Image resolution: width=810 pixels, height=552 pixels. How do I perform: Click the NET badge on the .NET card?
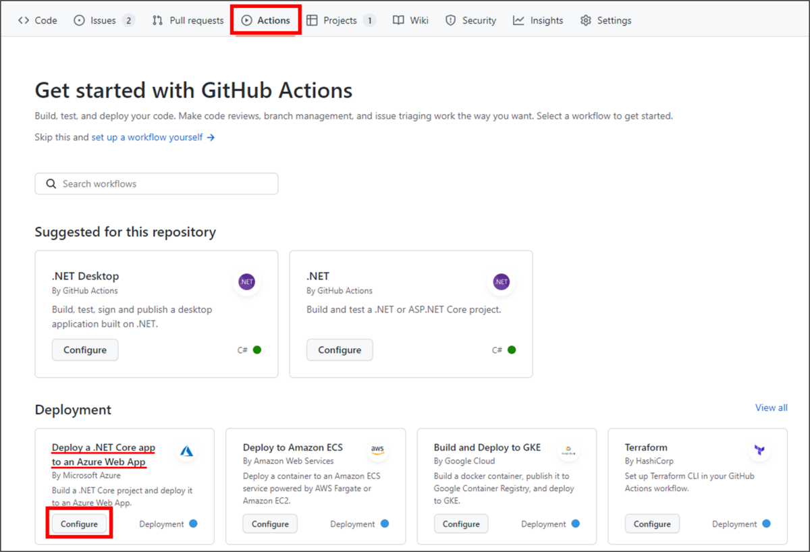coord(501,282)
